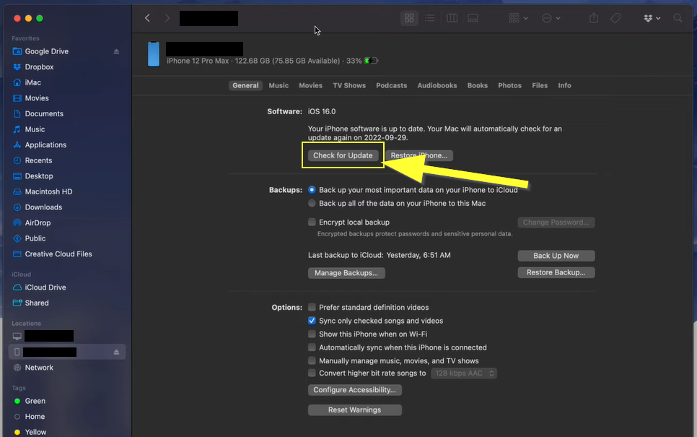
Task: Uncheck Sync only checked songs and videos
Action: coord(312,321)
